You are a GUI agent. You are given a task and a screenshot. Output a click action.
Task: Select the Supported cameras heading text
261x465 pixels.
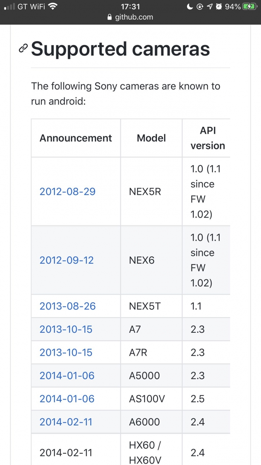(x=120, y=49)
